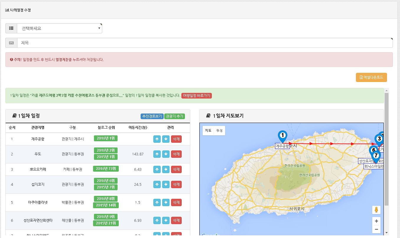The image size is (400, 238).
Task: Zoom out the map with minus
Action: pyautogui.click(x=376, y=229)
